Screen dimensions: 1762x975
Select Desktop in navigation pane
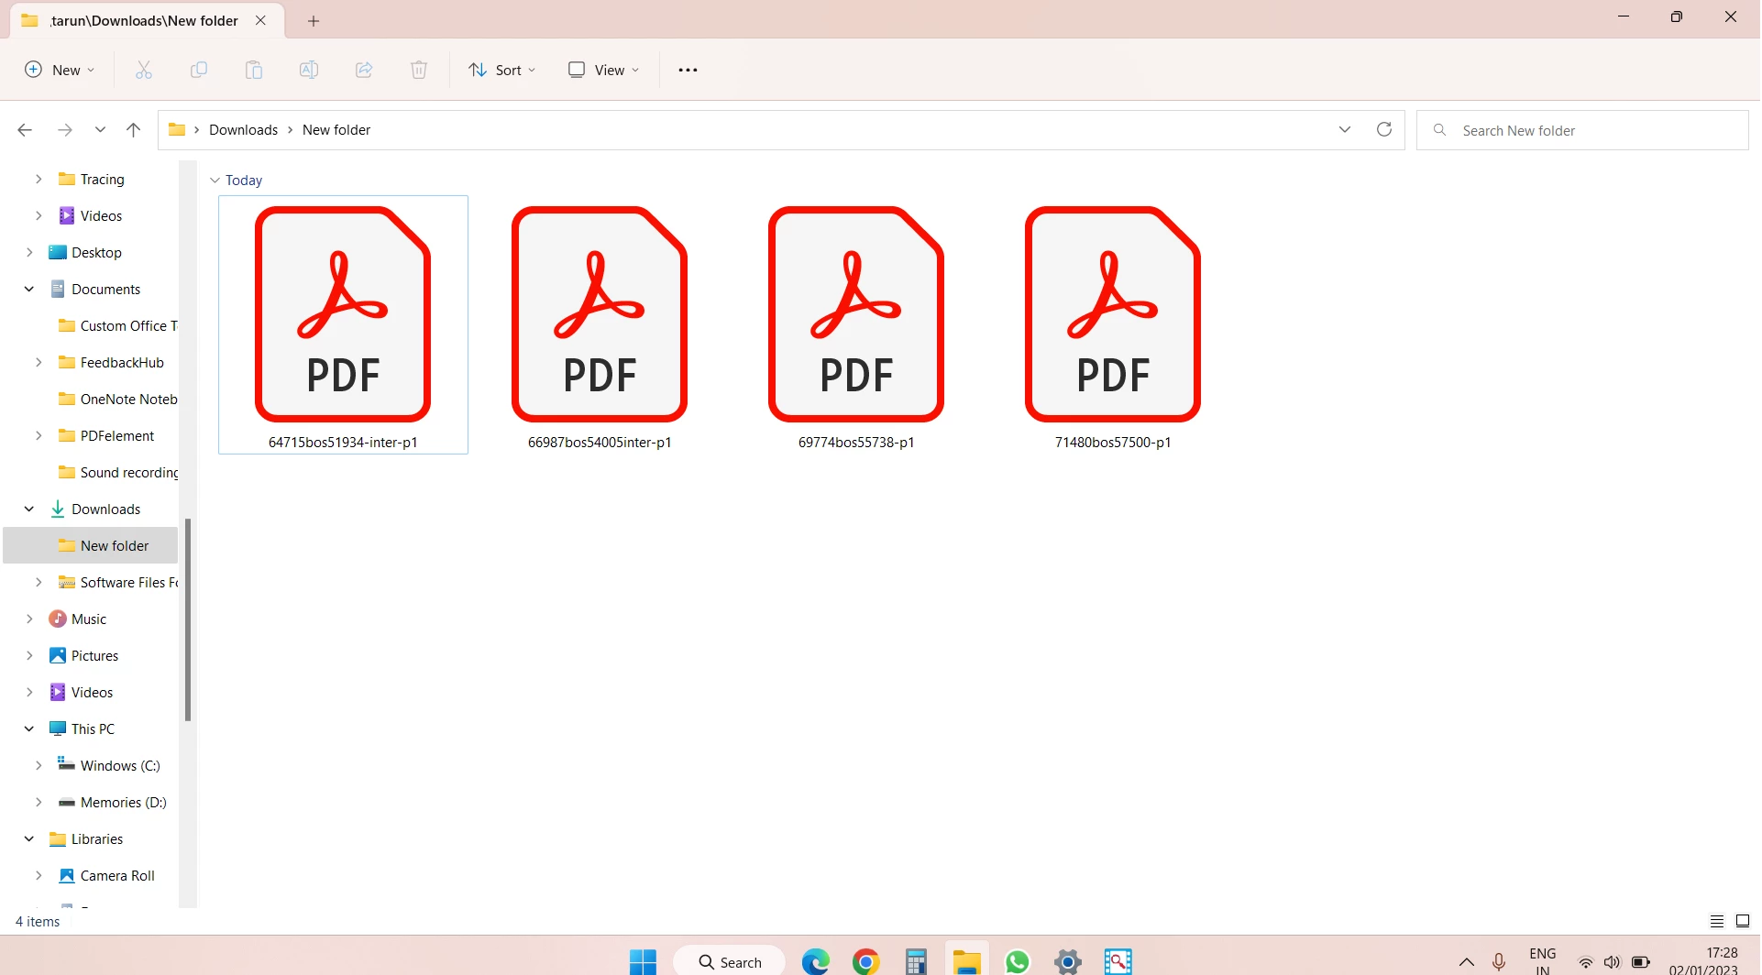tap(96, 252)
